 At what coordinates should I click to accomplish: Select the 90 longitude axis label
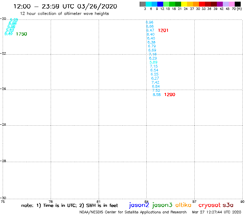tap(242, 201)
